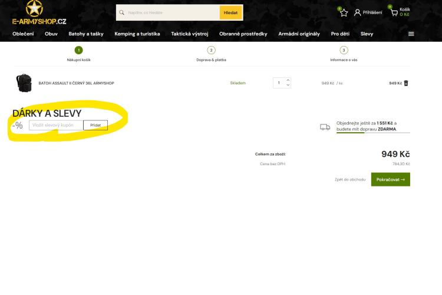Open Slevy menu item

click(x=367, y=34)
